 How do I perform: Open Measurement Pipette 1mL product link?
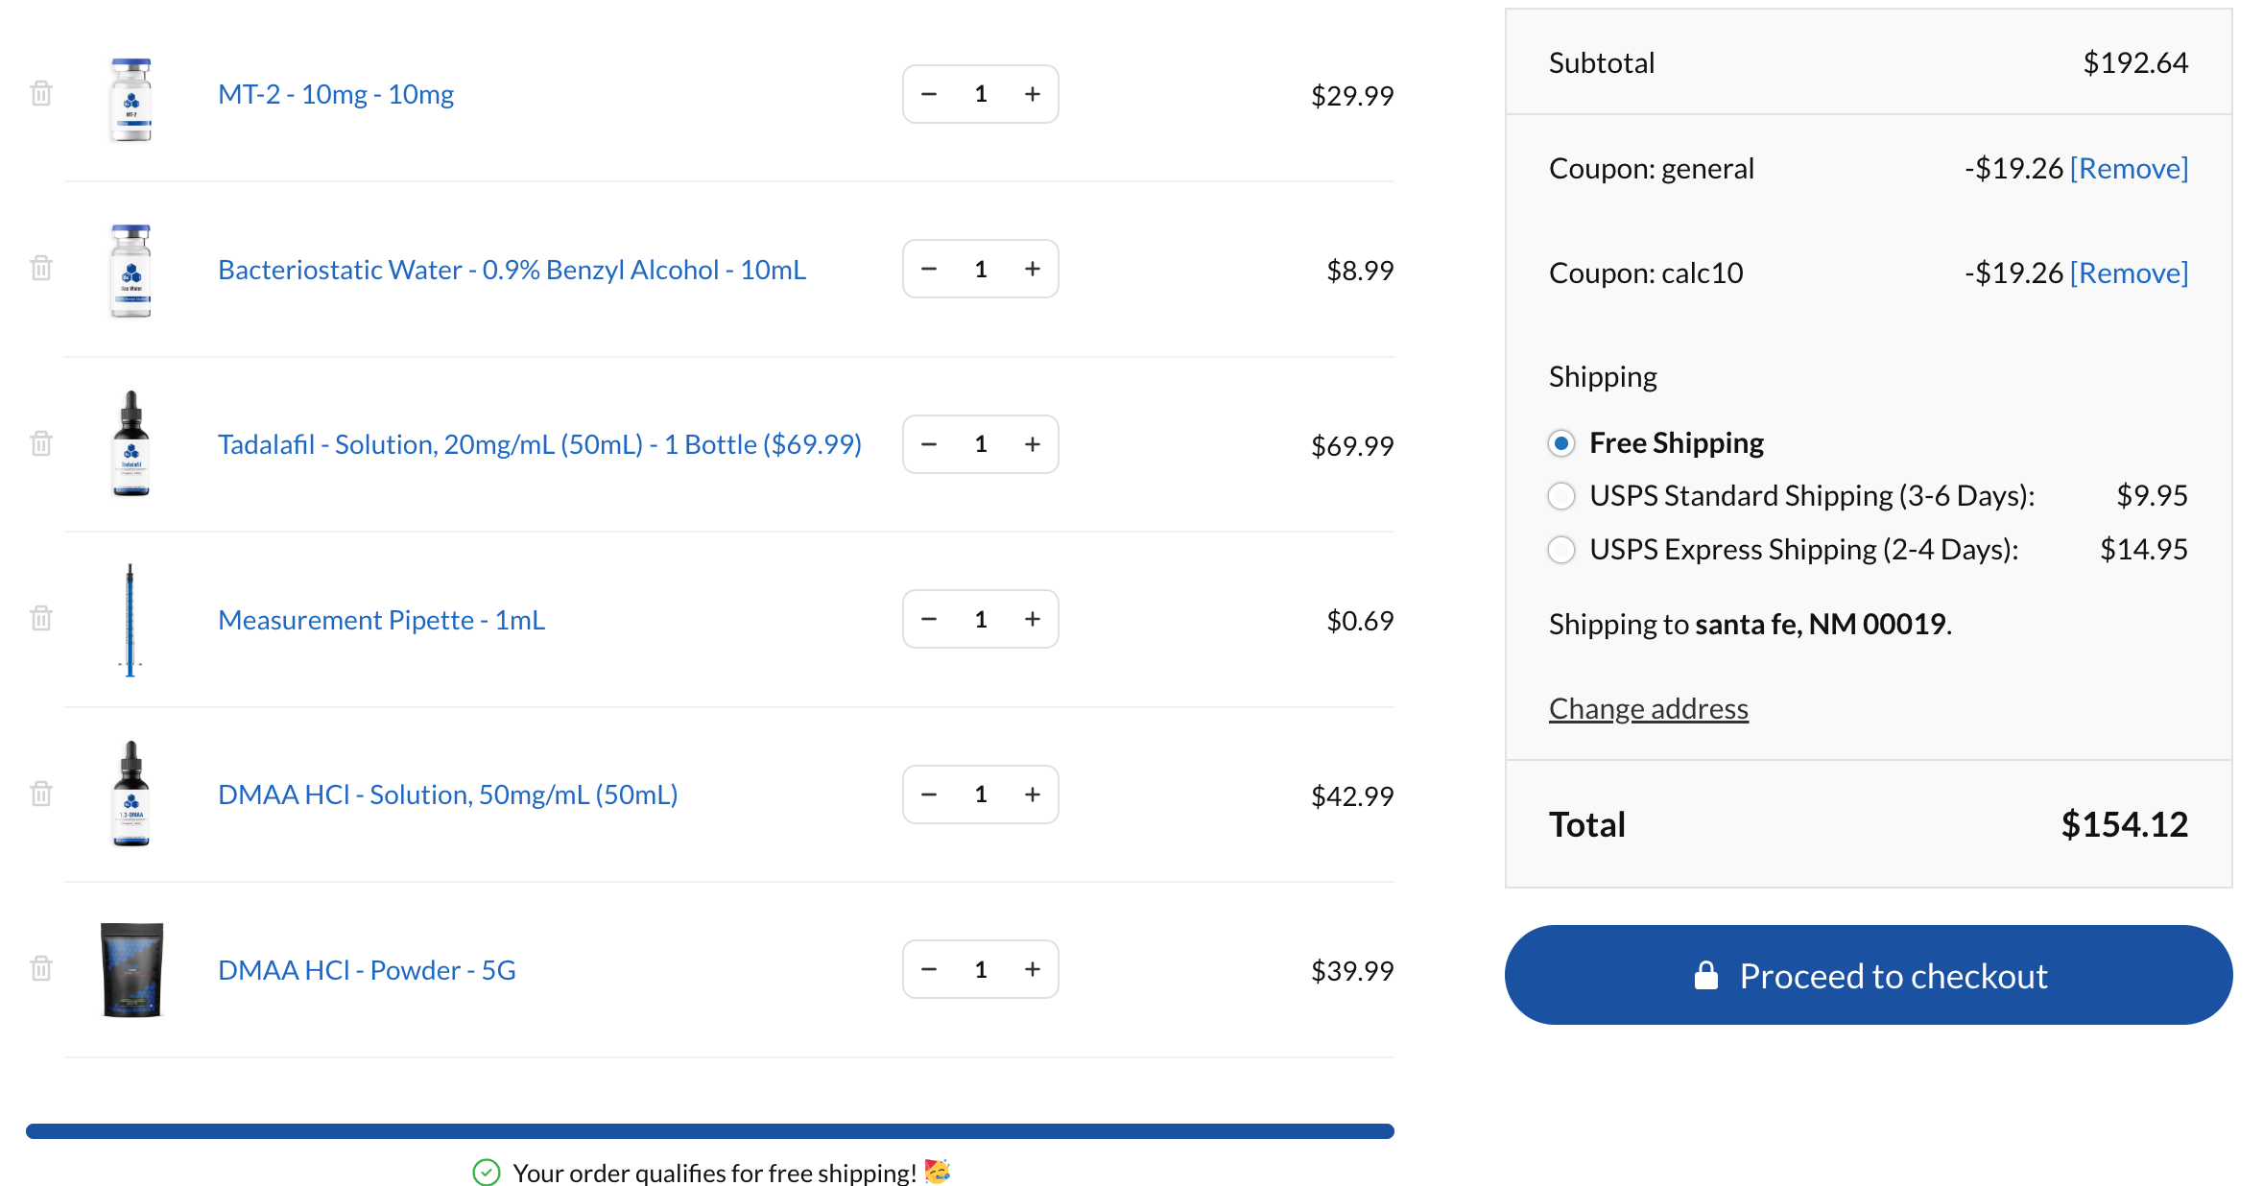pos(381,620)
